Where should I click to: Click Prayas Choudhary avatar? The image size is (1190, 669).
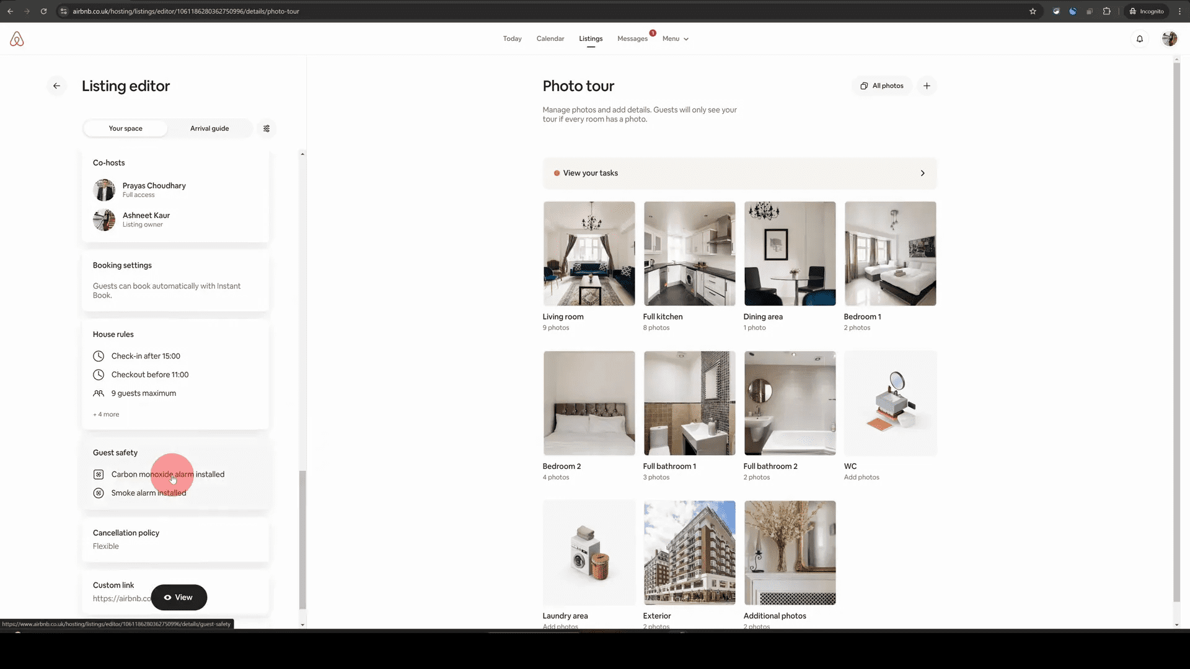point(104,190)
